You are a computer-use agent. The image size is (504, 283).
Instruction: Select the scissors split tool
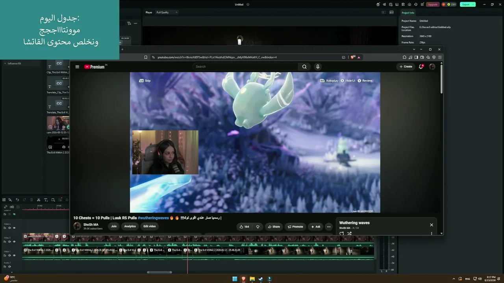tap(39, 200)
